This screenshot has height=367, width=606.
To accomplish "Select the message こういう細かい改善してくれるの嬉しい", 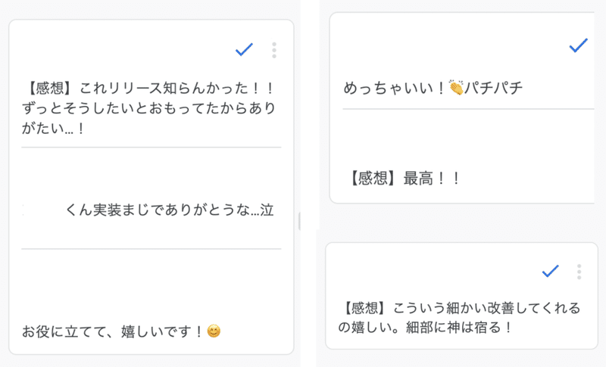I will pos(459,318).
